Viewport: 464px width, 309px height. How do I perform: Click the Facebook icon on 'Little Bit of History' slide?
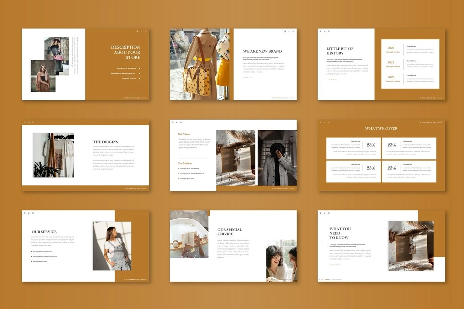[x=320, y=31]
